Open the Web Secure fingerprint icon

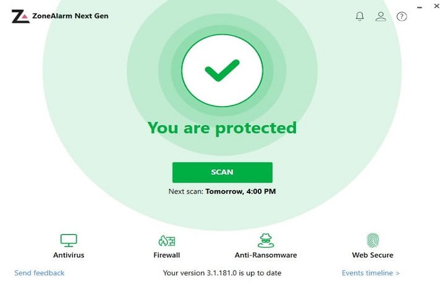373,240
